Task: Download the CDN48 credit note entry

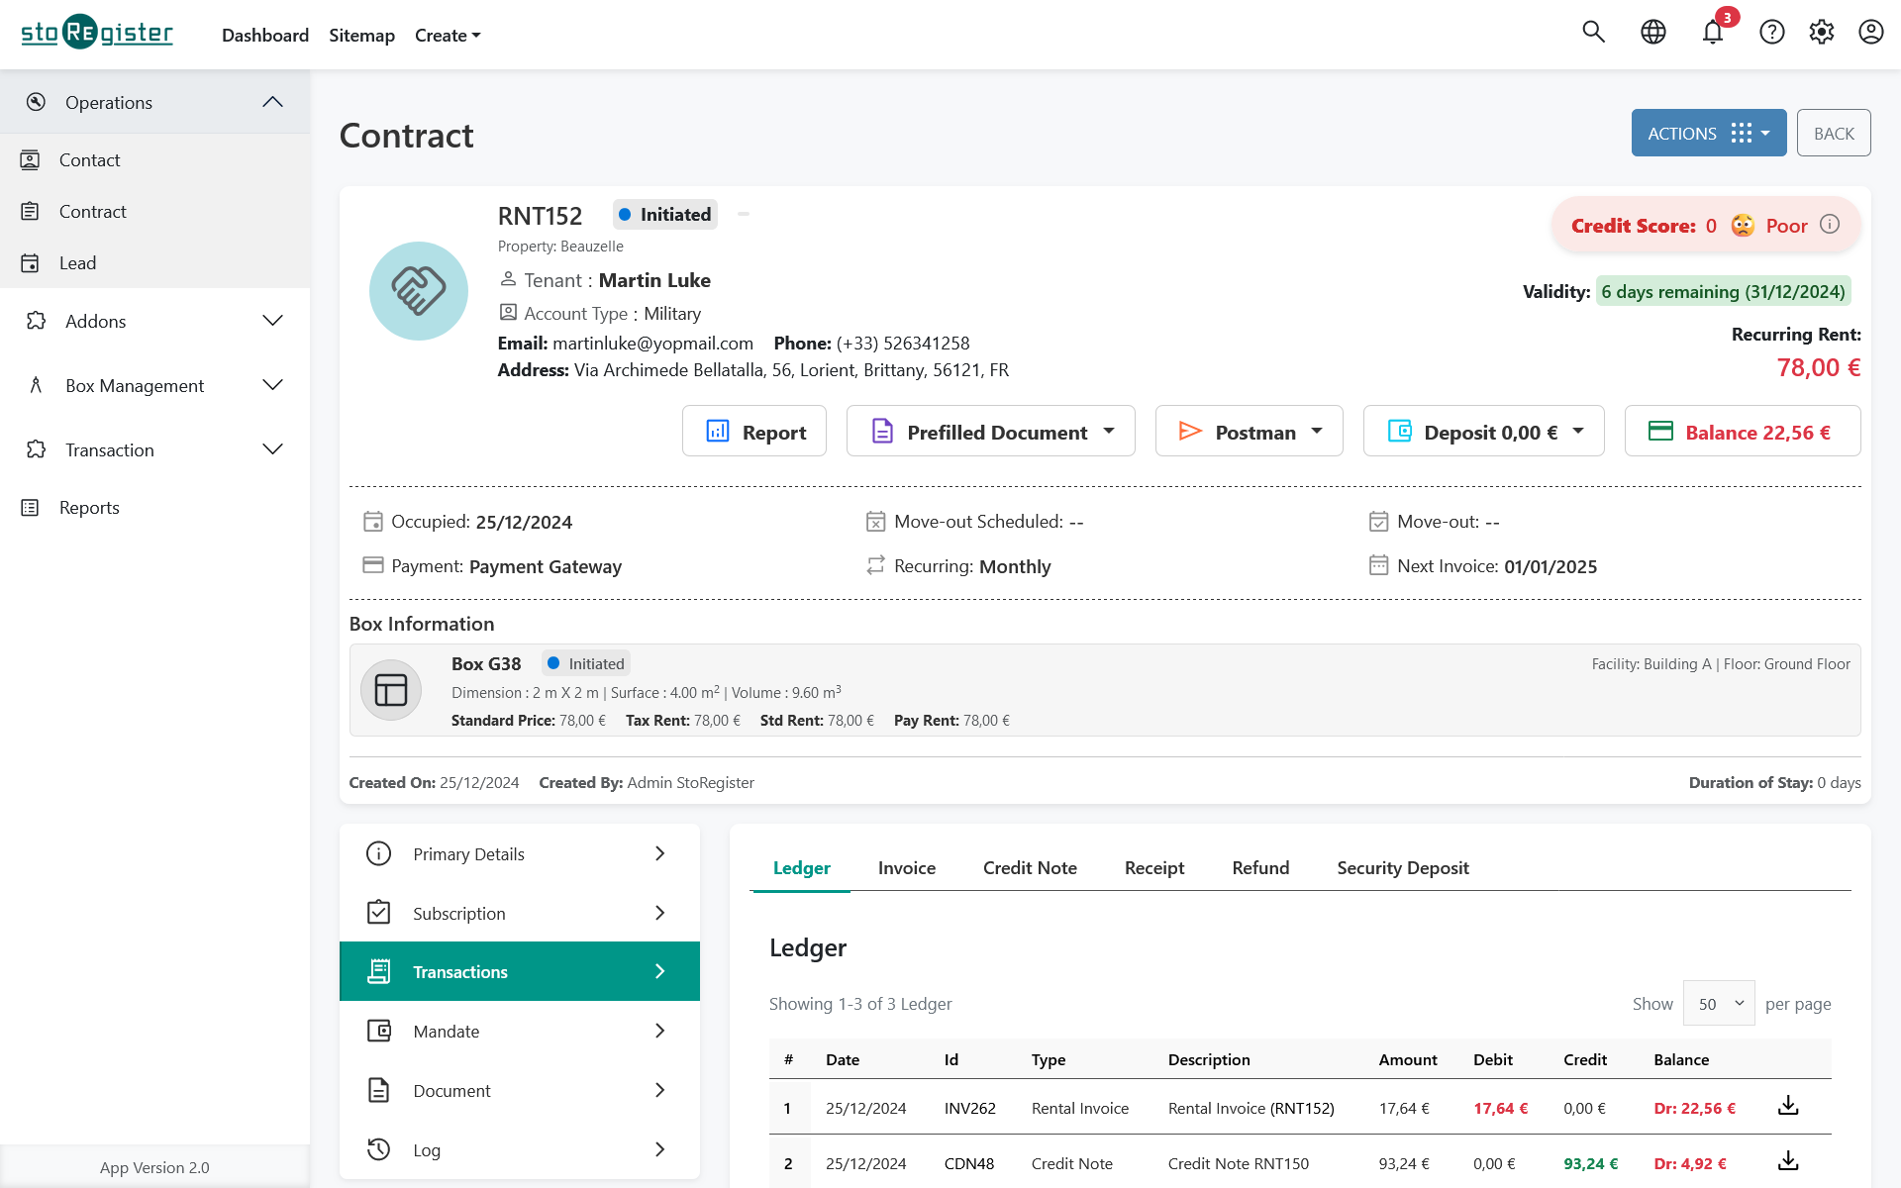Action: [1787, 1161]
